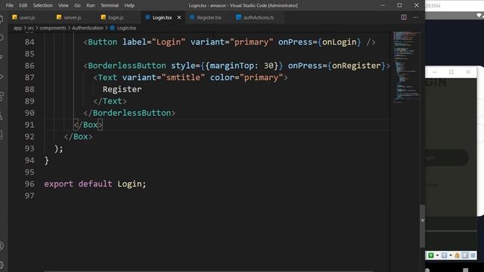Expand the 'Login.tsx' breadcrumb

tap(126, 28)
